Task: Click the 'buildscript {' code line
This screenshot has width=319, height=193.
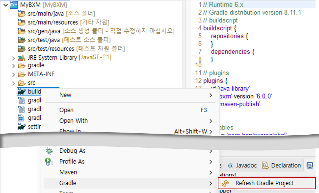Action: [220, 28]
